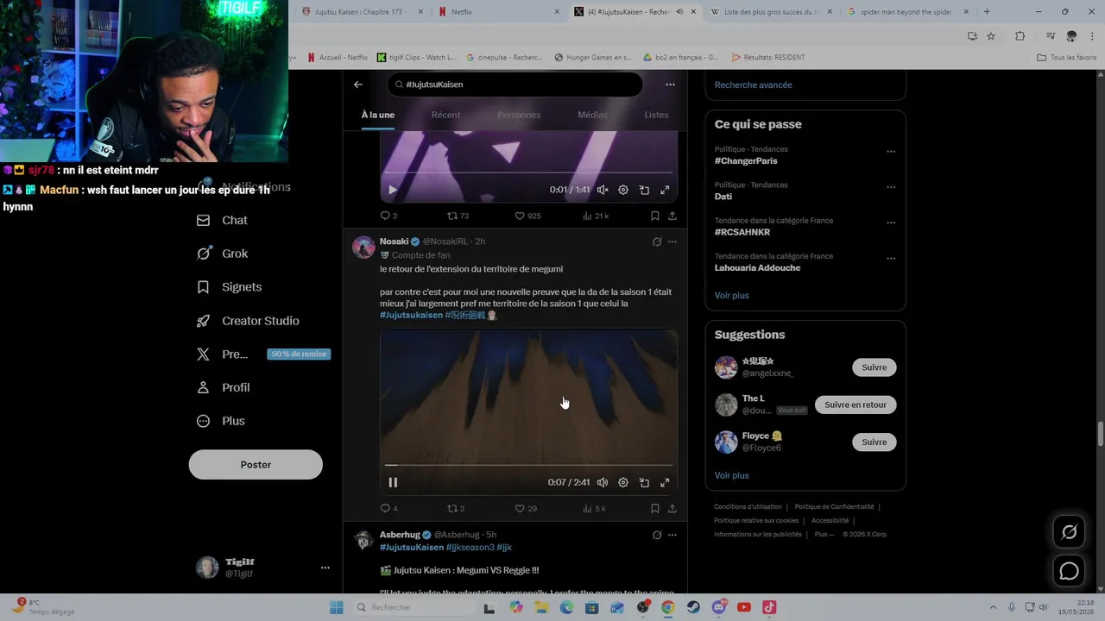Reply to the post with 2 comments
The image size is (1105, 621).
pos(389,216)
